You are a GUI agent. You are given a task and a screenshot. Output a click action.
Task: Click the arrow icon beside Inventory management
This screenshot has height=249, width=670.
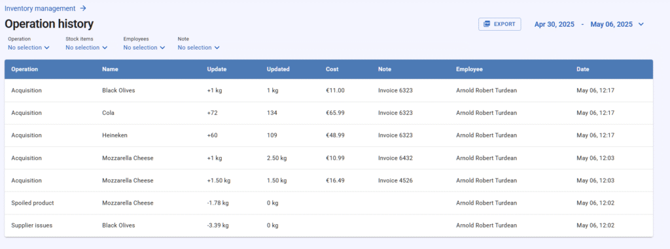pyautogui.click(x=83, y=8)
